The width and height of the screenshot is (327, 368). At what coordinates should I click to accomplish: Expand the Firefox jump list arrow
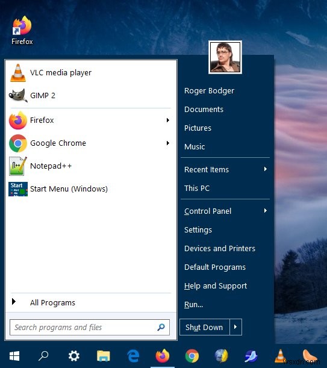[168, 120]
